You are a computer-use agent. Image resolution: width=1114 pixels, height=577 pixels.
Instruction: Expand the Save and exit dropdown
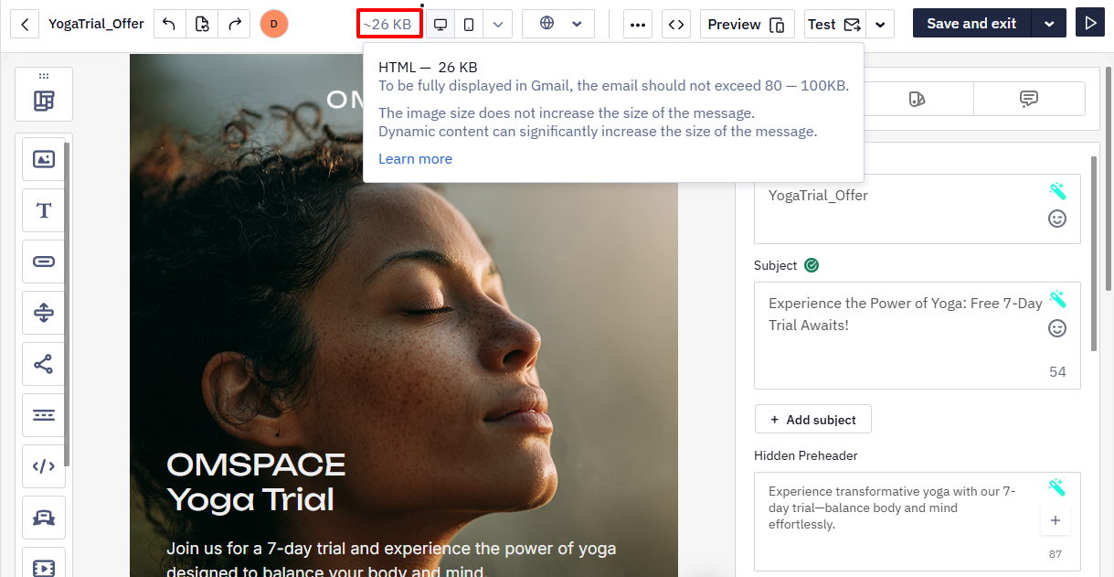tap(1049, 24)
